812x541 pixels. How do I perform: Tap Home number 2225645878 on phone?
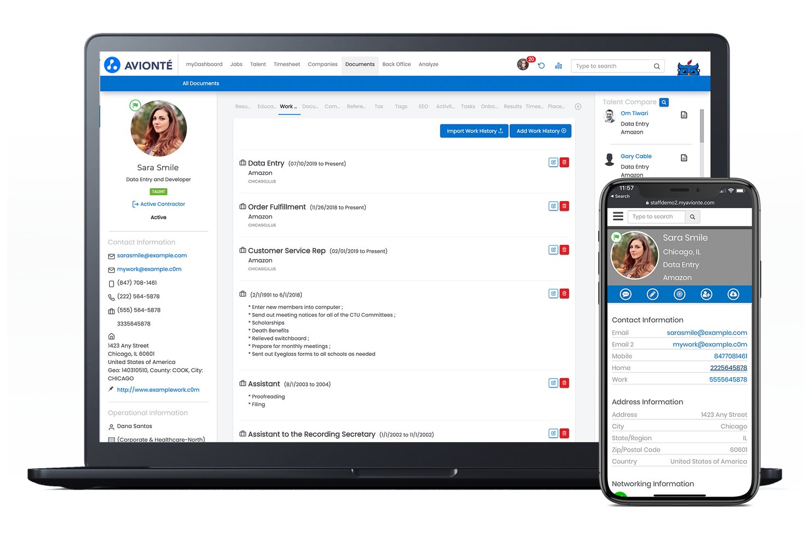[x=729, y=368]
